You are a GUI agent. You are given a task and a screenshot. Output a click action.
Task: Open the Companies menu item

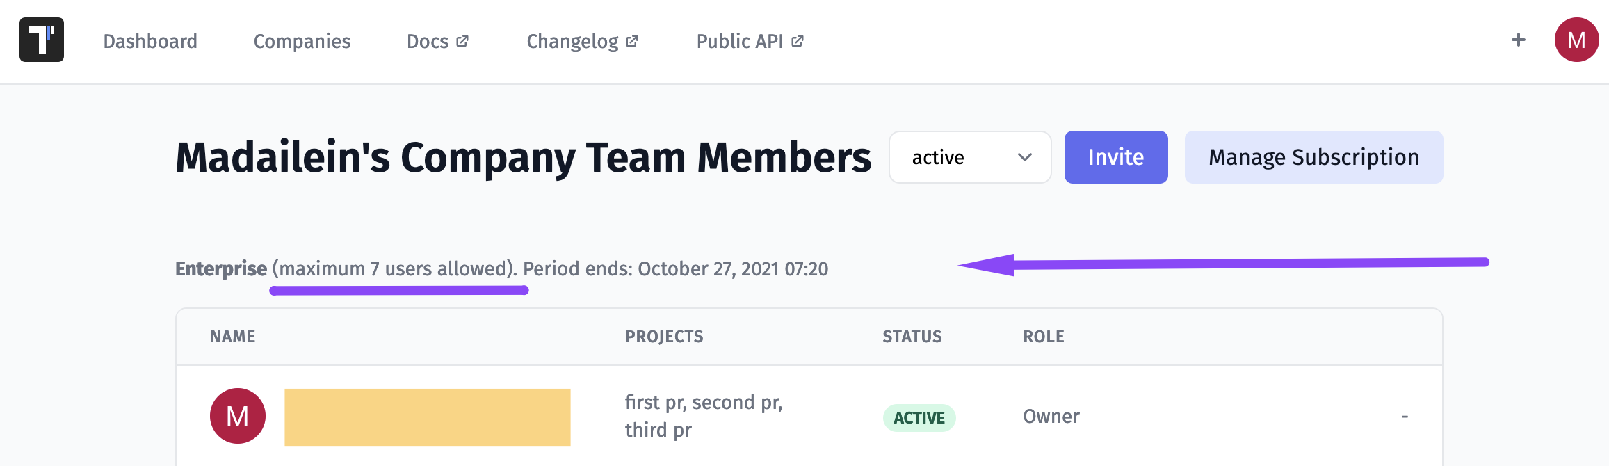[x=302, y=41]
